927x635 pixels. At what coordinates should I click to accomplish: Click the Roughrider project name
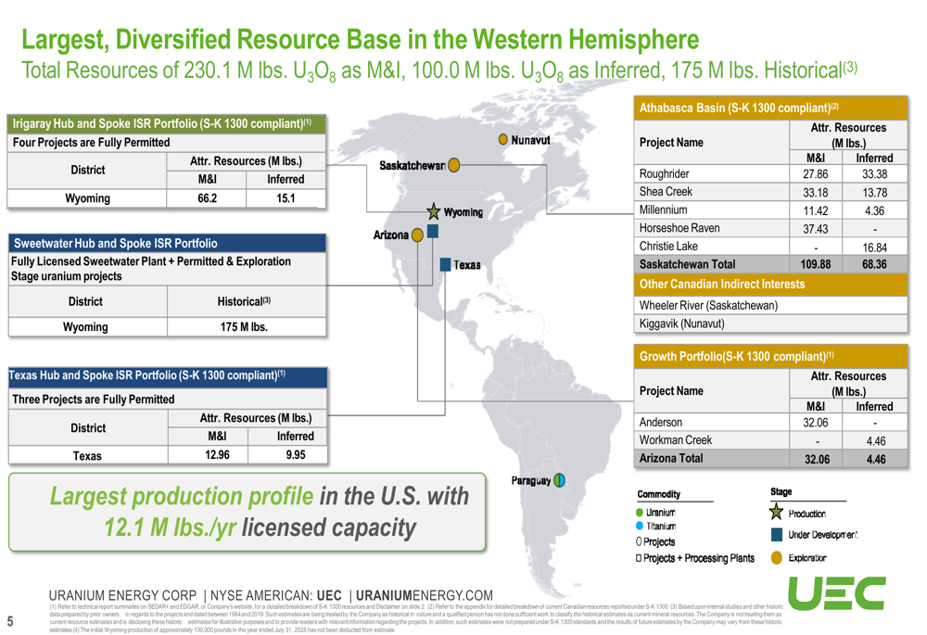coord(664,174)
